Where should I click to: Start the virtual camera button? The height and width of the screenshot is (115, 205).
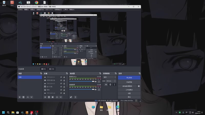(x=127, y=86)
